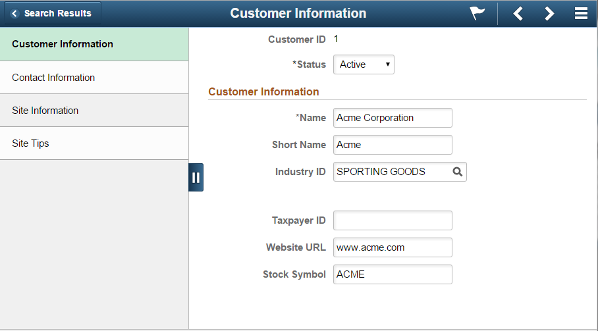Screen dimensions: 598x331
Task: Click the Customer Information page title in header
Action: (298, 13)
